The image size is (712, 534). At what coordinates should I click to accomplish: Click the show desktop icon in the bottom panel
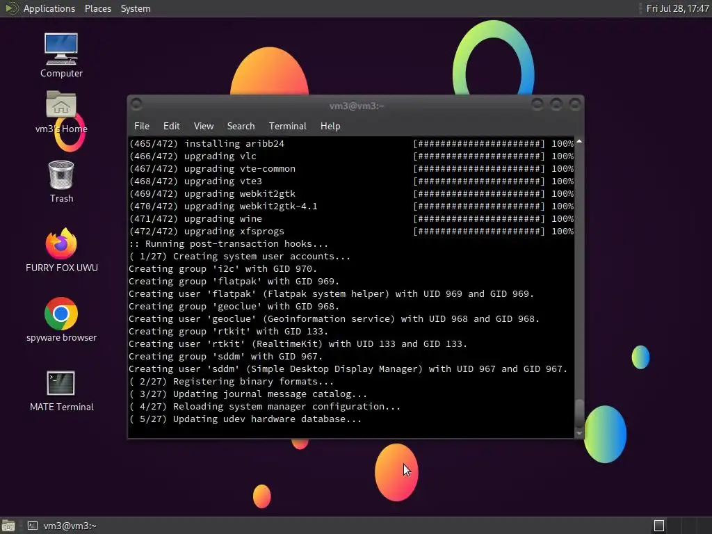[8, 526]
